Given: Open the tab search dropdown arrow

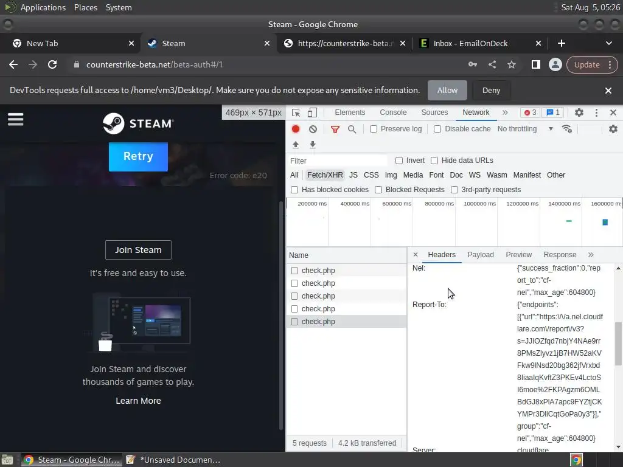Looking at the screenshot, I should (608, 43).
